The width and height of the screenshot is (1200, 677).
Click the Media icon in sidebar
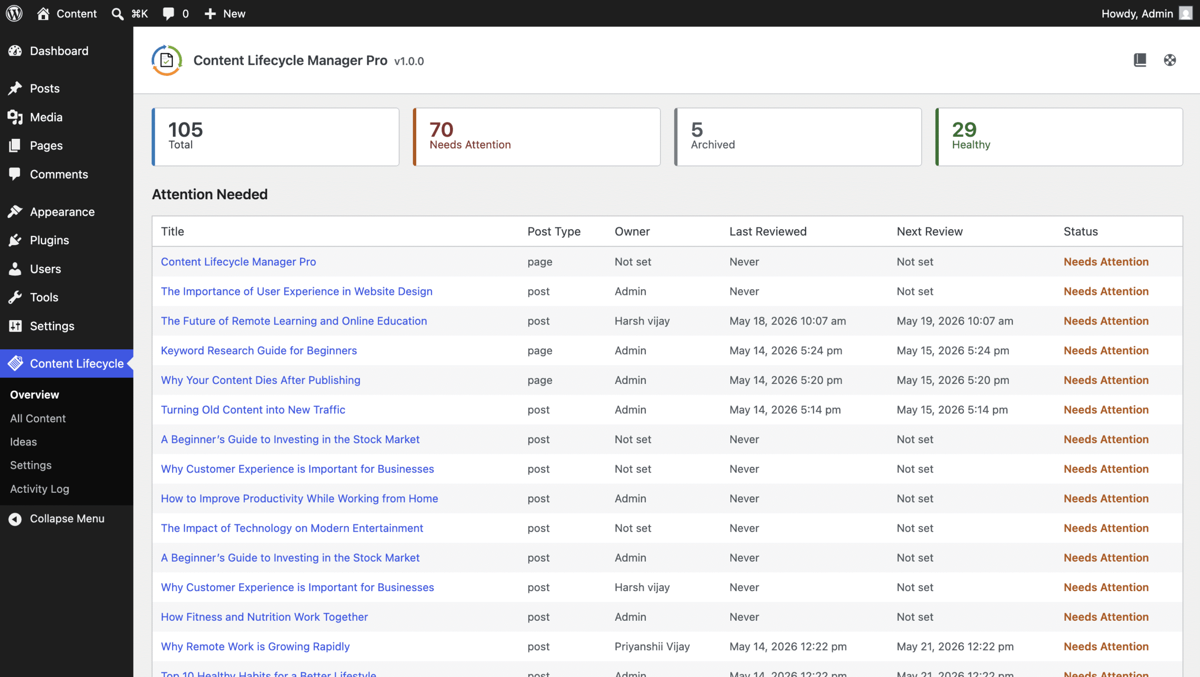tap(15, 117)
